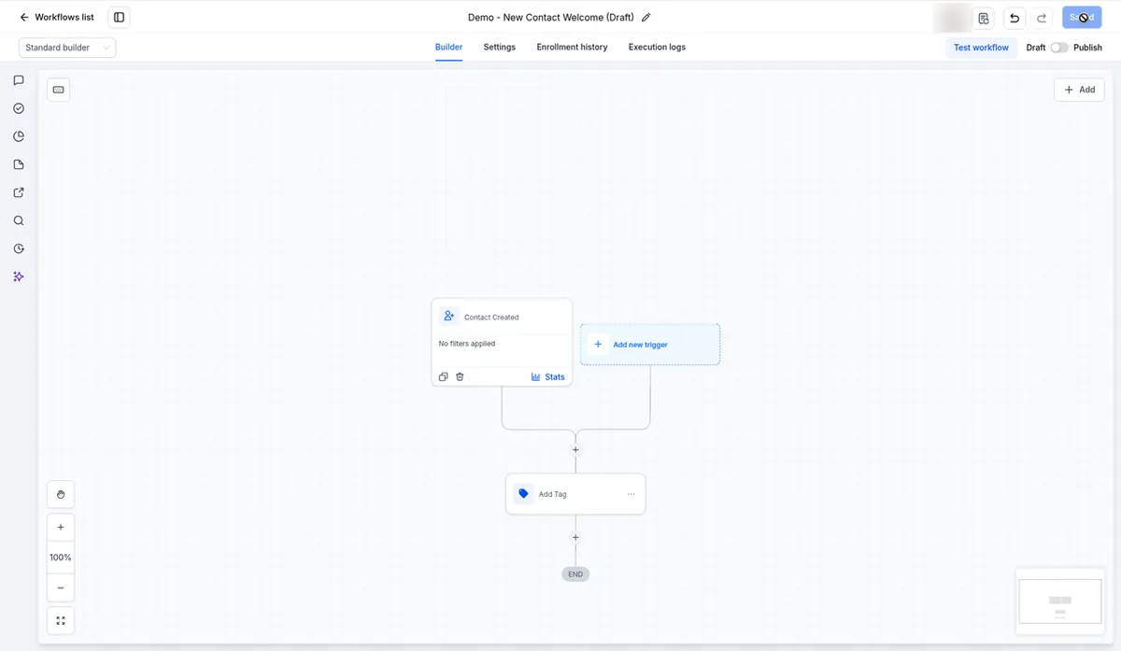Fit workflow to screen

[61, 621]
